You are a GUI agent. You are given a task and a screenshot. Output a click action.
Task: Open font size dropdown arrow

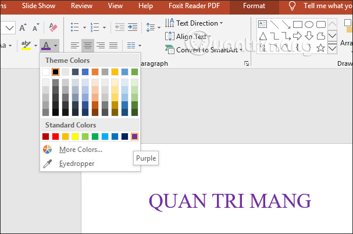[x=9, y=28]
